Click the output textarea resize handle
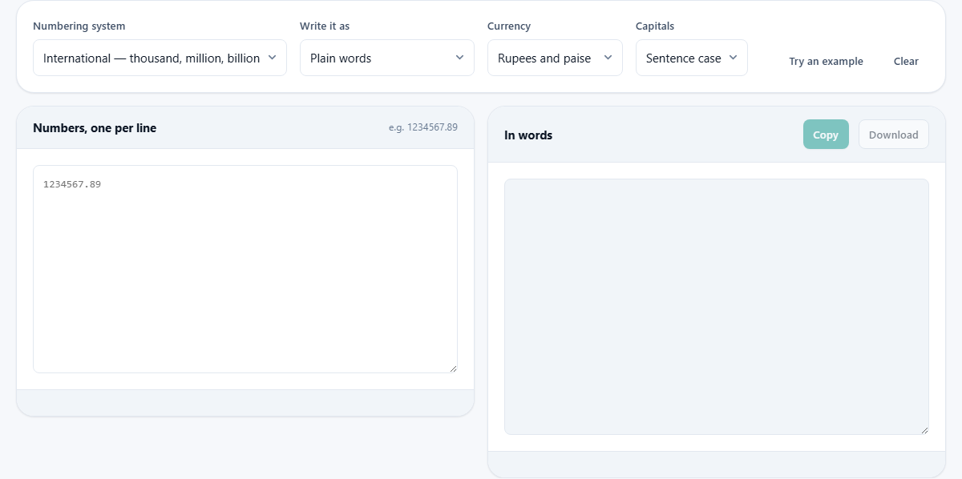The width and height of the screenshot is (962, 479). point(924,430)
